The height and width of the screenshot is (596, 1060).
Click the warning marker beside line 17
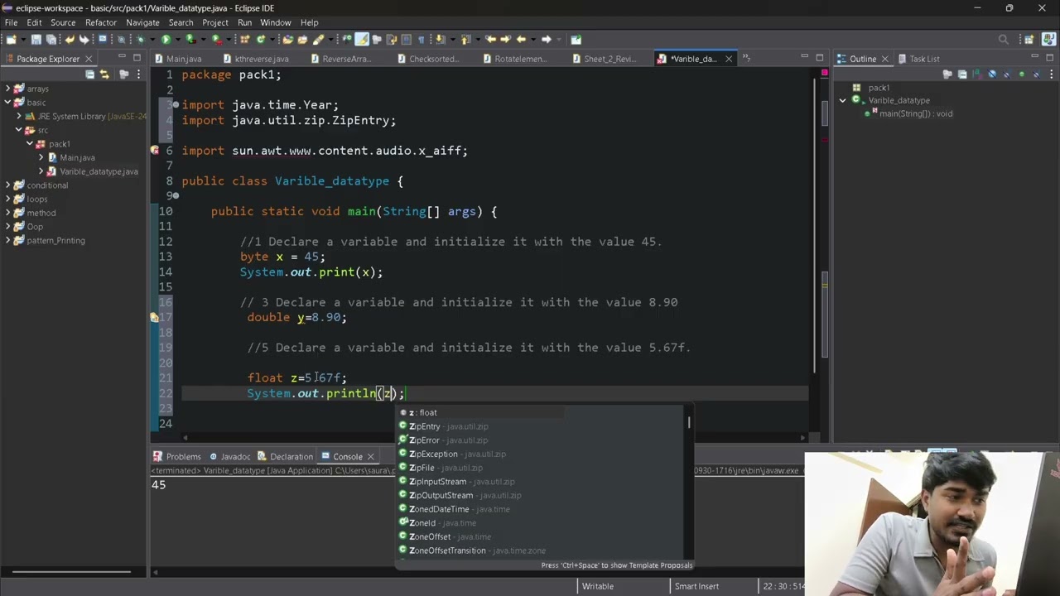[x=154, y=317]
